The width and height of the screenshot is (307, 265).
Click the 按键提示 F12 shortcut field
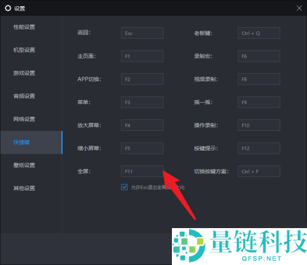259,148
